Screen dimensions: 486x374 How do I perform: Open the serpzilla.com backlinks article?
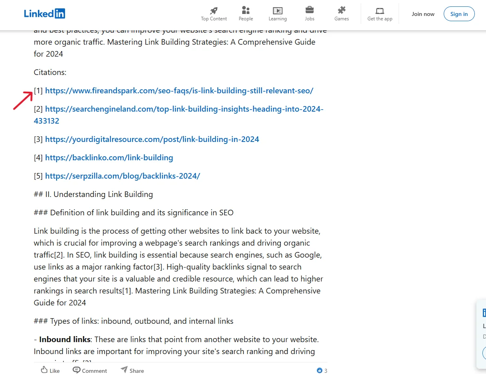122,176
